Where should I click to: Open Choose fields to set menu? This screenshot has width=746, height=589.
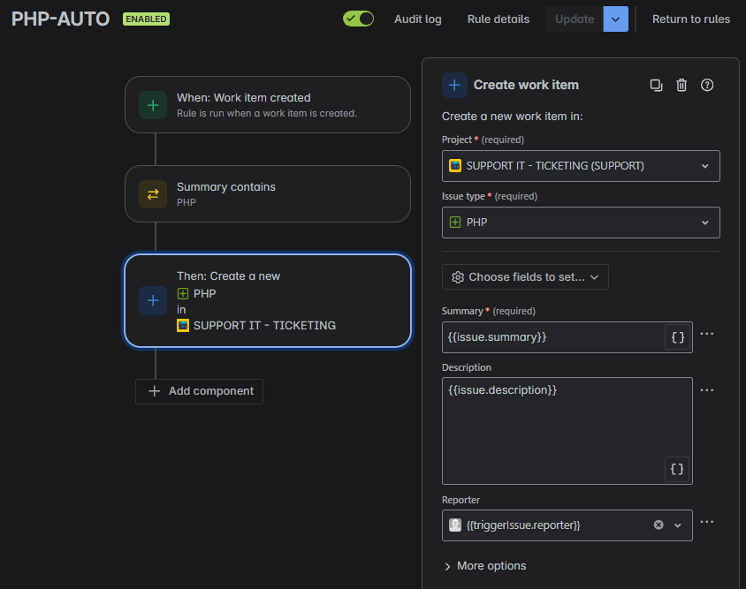(525, 277)
